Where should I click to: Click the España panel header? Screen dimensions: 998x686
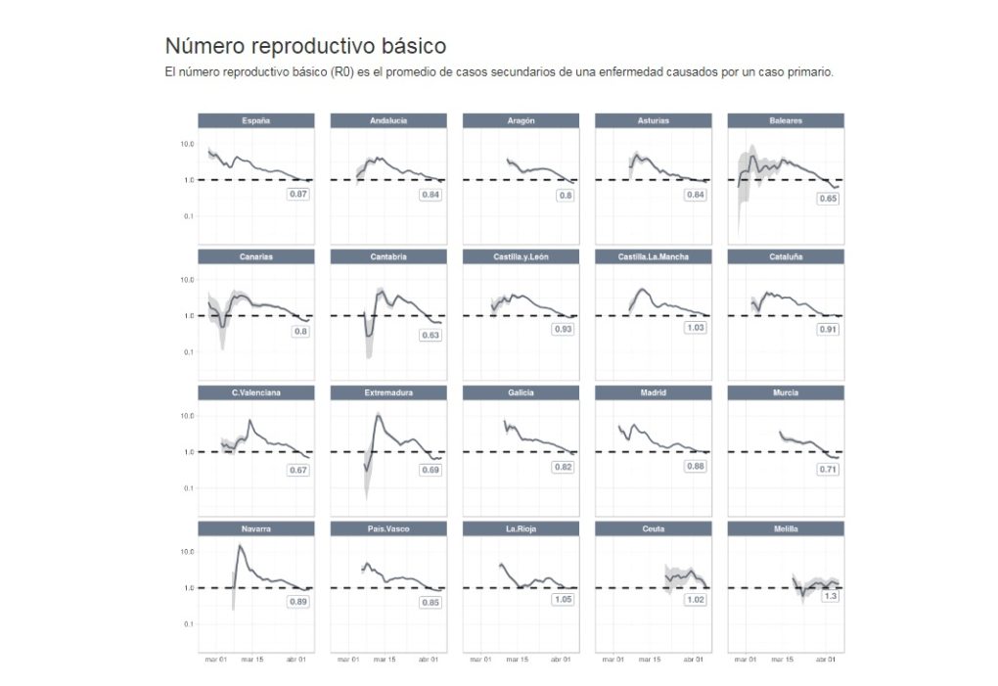[x=256, y=120]
